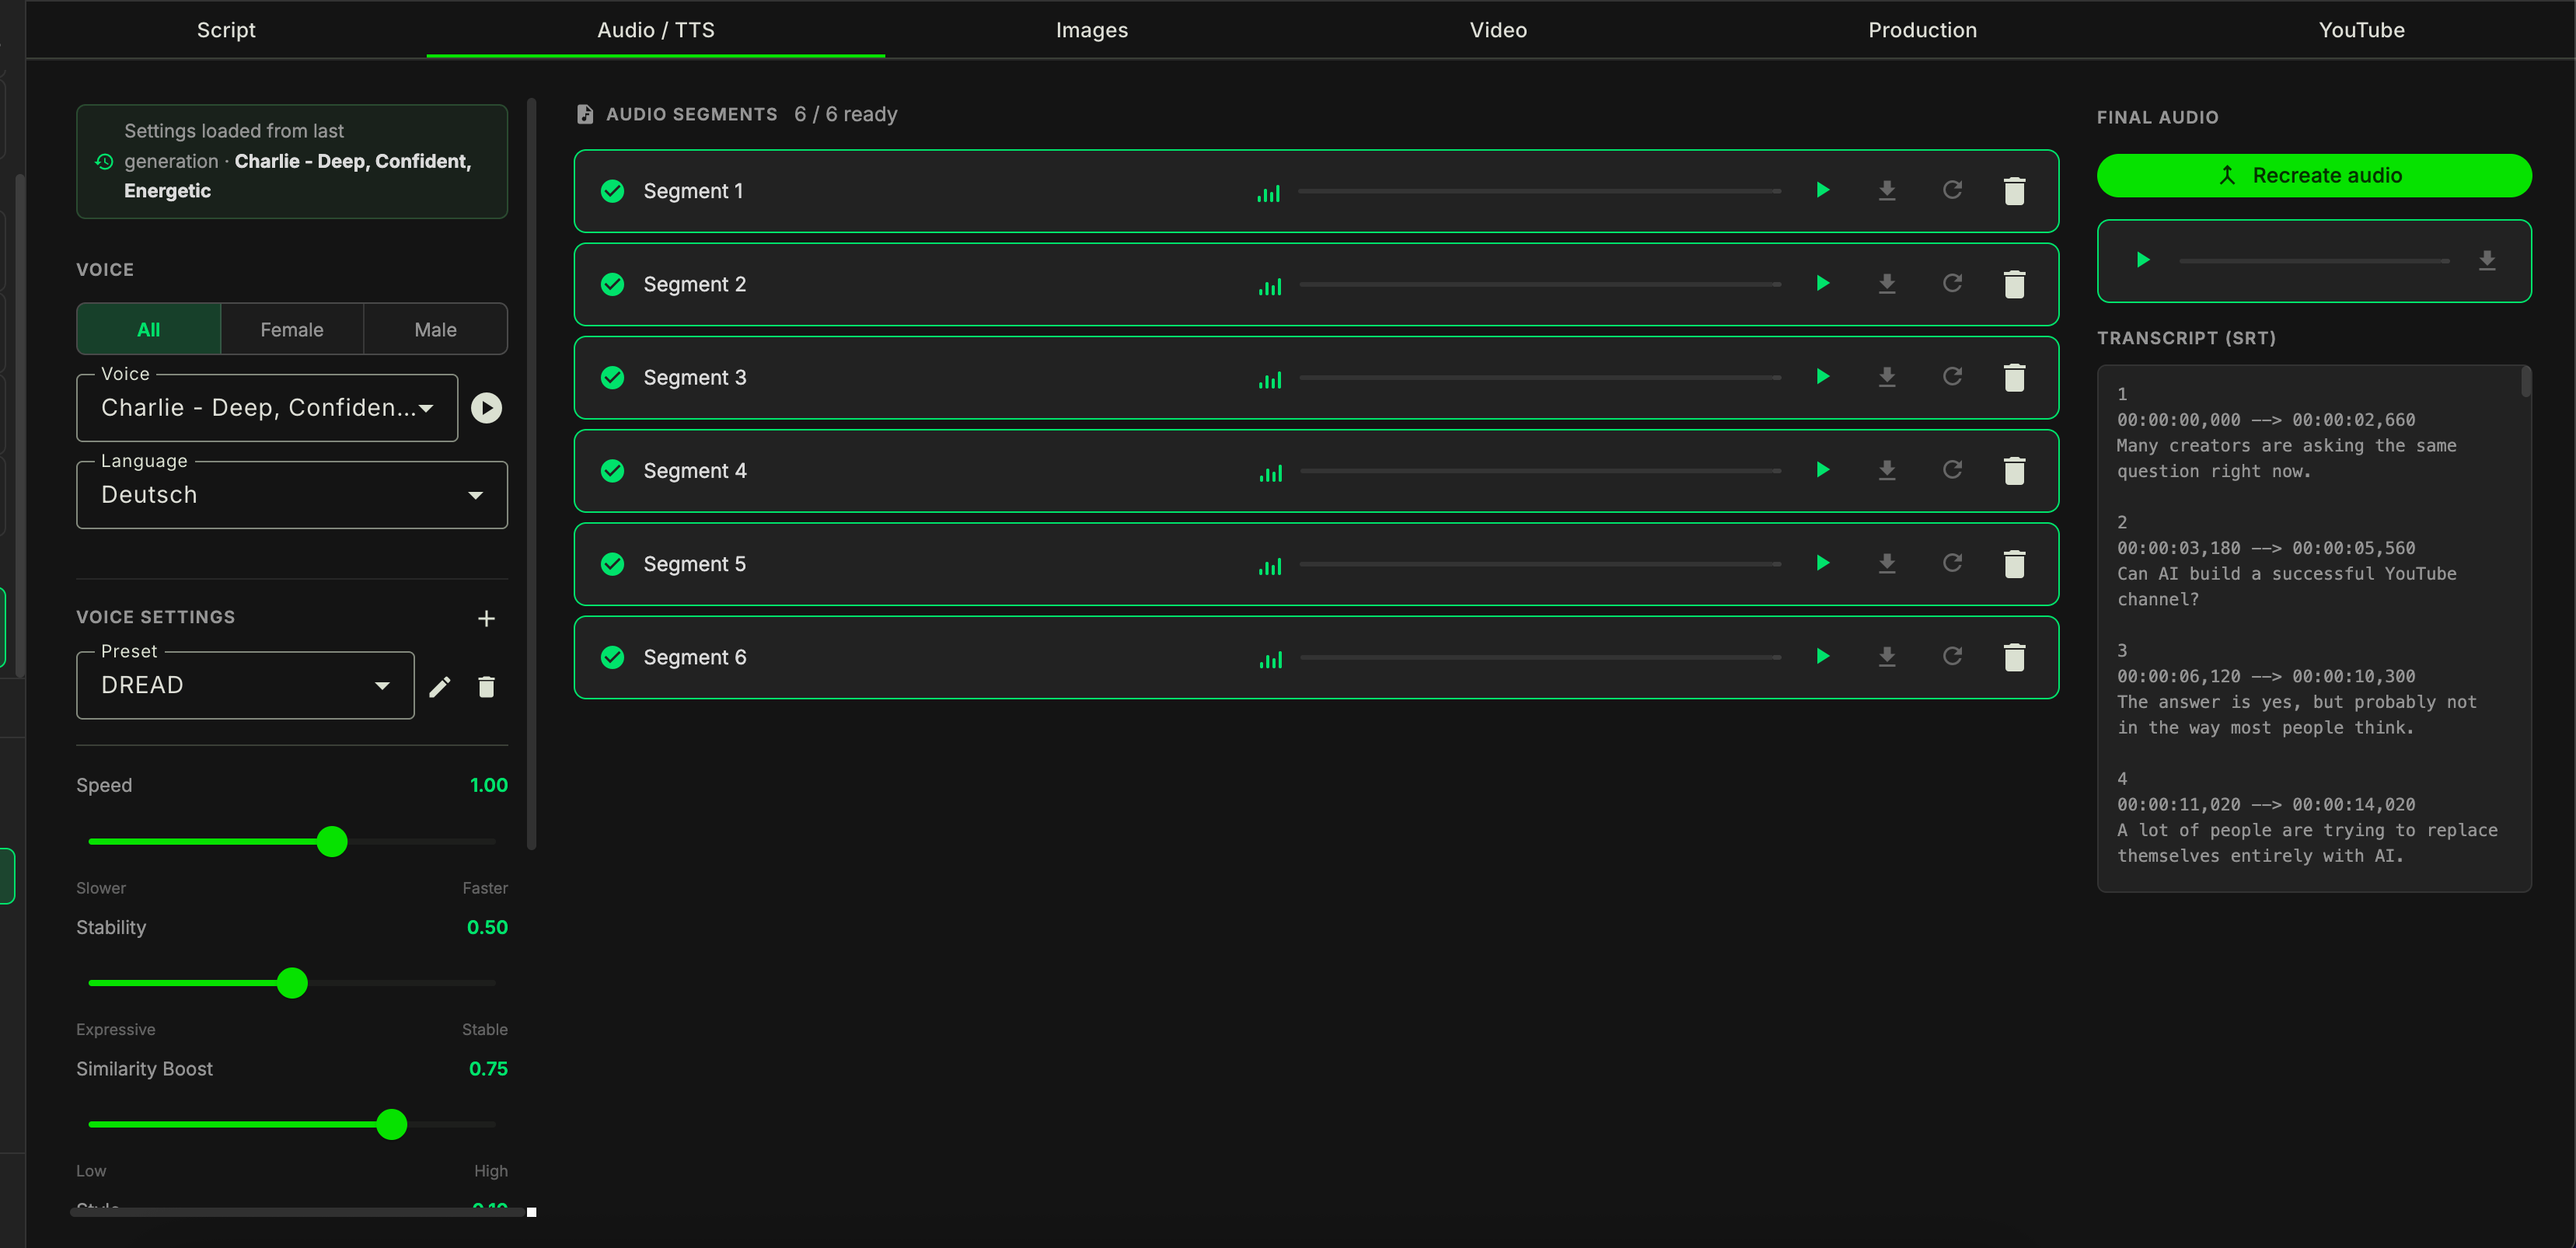Delete Segment 6
This screenshot has height=1248, width=2576.
(x=2014, y=657)
